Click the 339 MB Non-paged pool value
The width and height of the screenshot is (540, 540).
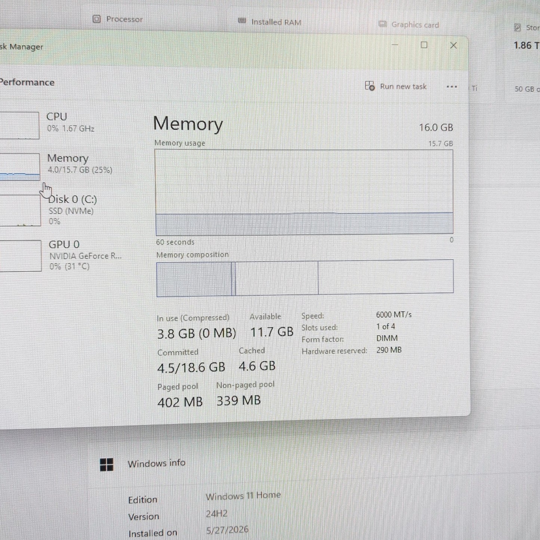(x=238, y=401)
